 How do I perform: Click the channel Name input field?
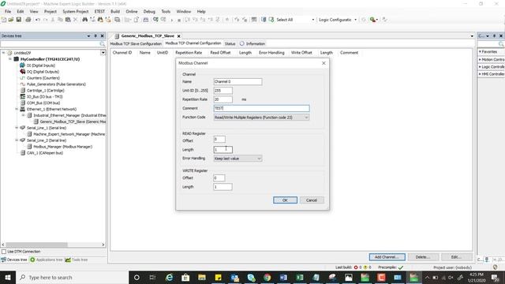(x=238, y=82)
